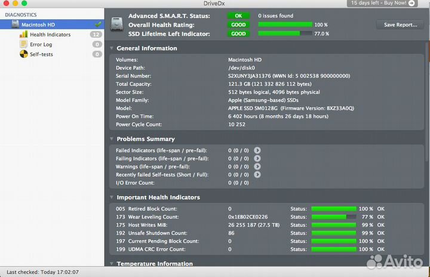430x277 pixels.
Task: Click the Health Indicators count badge 12
Action: [96, 35]
